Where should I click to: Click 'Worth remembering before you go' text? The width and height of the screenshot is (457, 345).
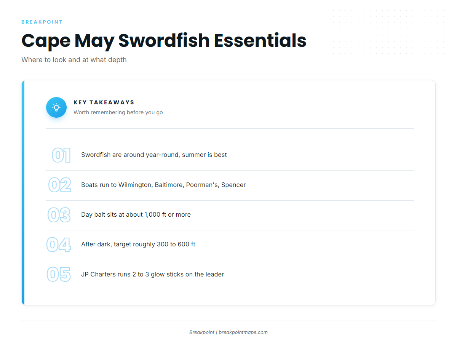118,112
